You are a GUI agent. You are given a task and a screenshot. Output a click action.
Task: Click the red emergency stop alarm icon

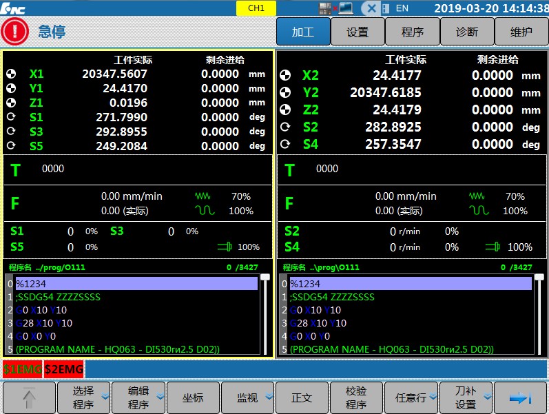coord(15,32)
